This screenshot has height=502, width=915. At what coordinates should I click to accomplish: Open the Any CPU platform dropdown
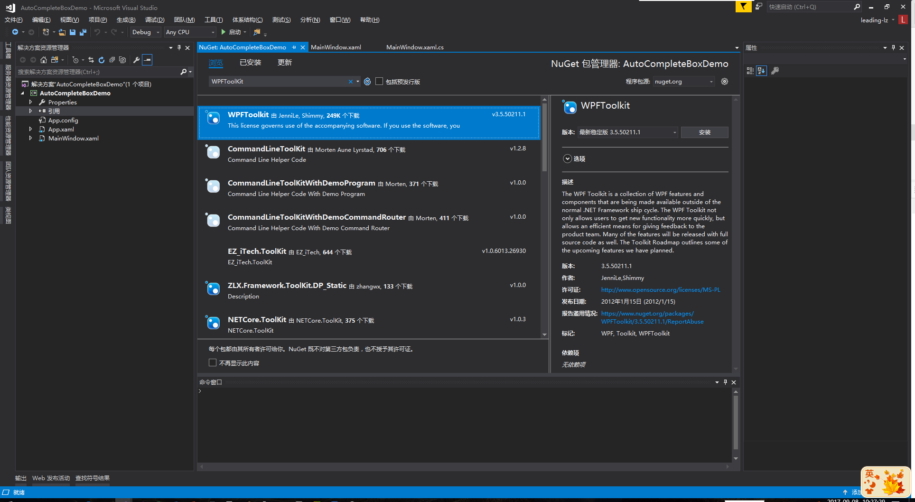(190, 32)
